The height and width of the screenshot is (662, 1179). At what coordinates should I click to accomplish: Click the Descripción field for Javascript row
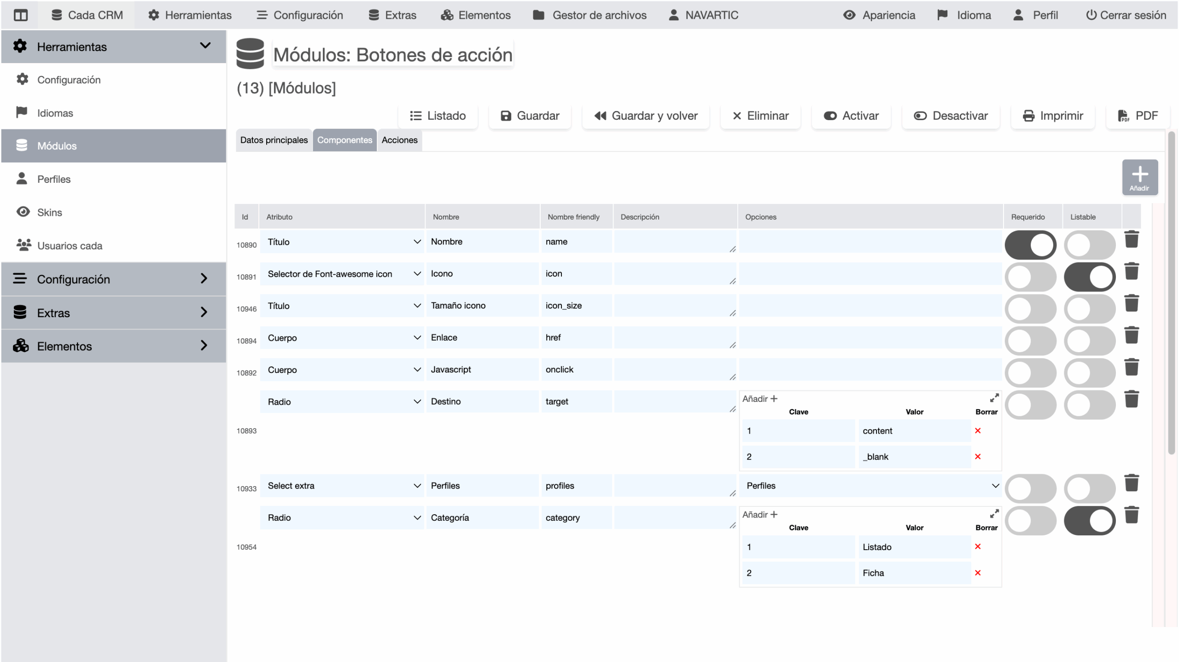tap(674, 370)
